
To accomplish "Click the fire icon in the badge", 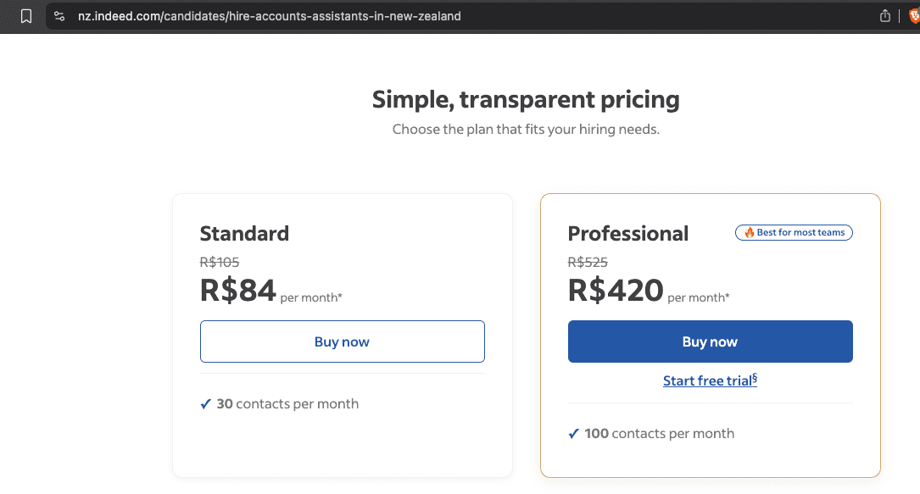I will tap(750, 233).
